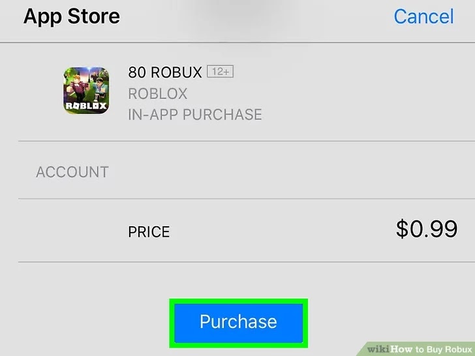Click the 12+ age rating badge
Image resolution: width=475 pixels, height=356 pixels.
(221, 72)
